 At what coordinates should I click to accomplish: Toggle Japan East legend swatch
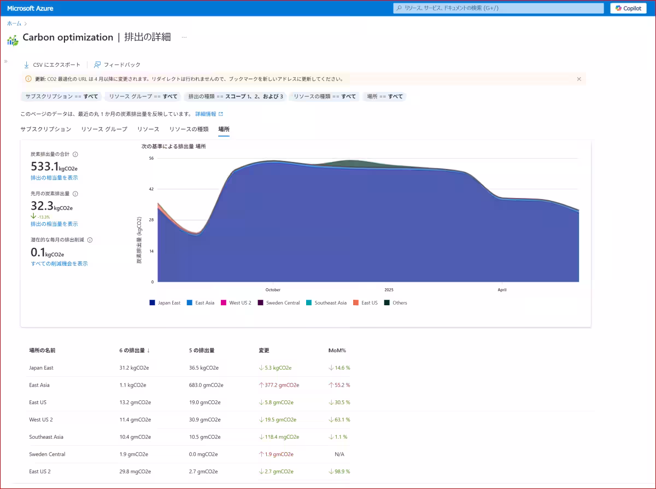[152, 302]
